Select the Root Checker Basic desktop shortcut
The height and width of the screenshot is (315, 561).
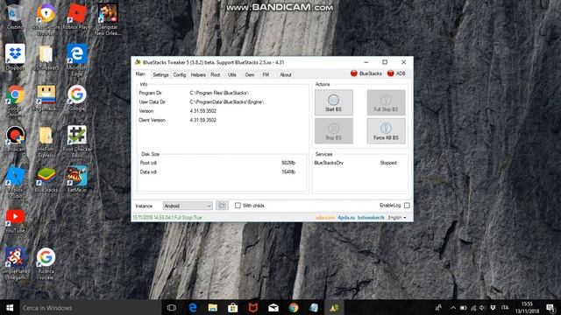tap(77, 142)
